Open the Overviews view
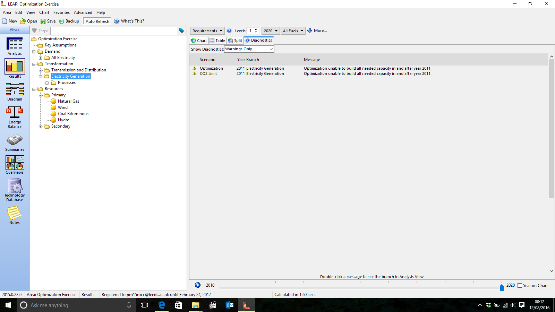This screenshot has width=555, height=312. 15,164
